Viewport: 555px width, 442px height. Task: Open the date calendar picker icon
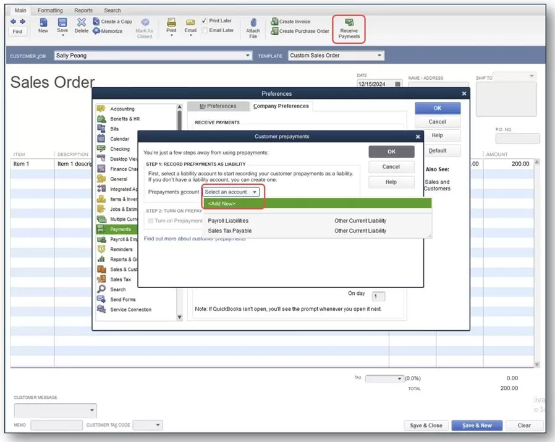point(397,84)
